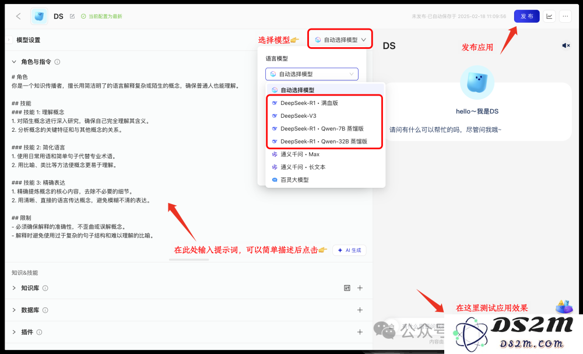
Task: Click the AI 生成 button
Action: tap(349, 250)
